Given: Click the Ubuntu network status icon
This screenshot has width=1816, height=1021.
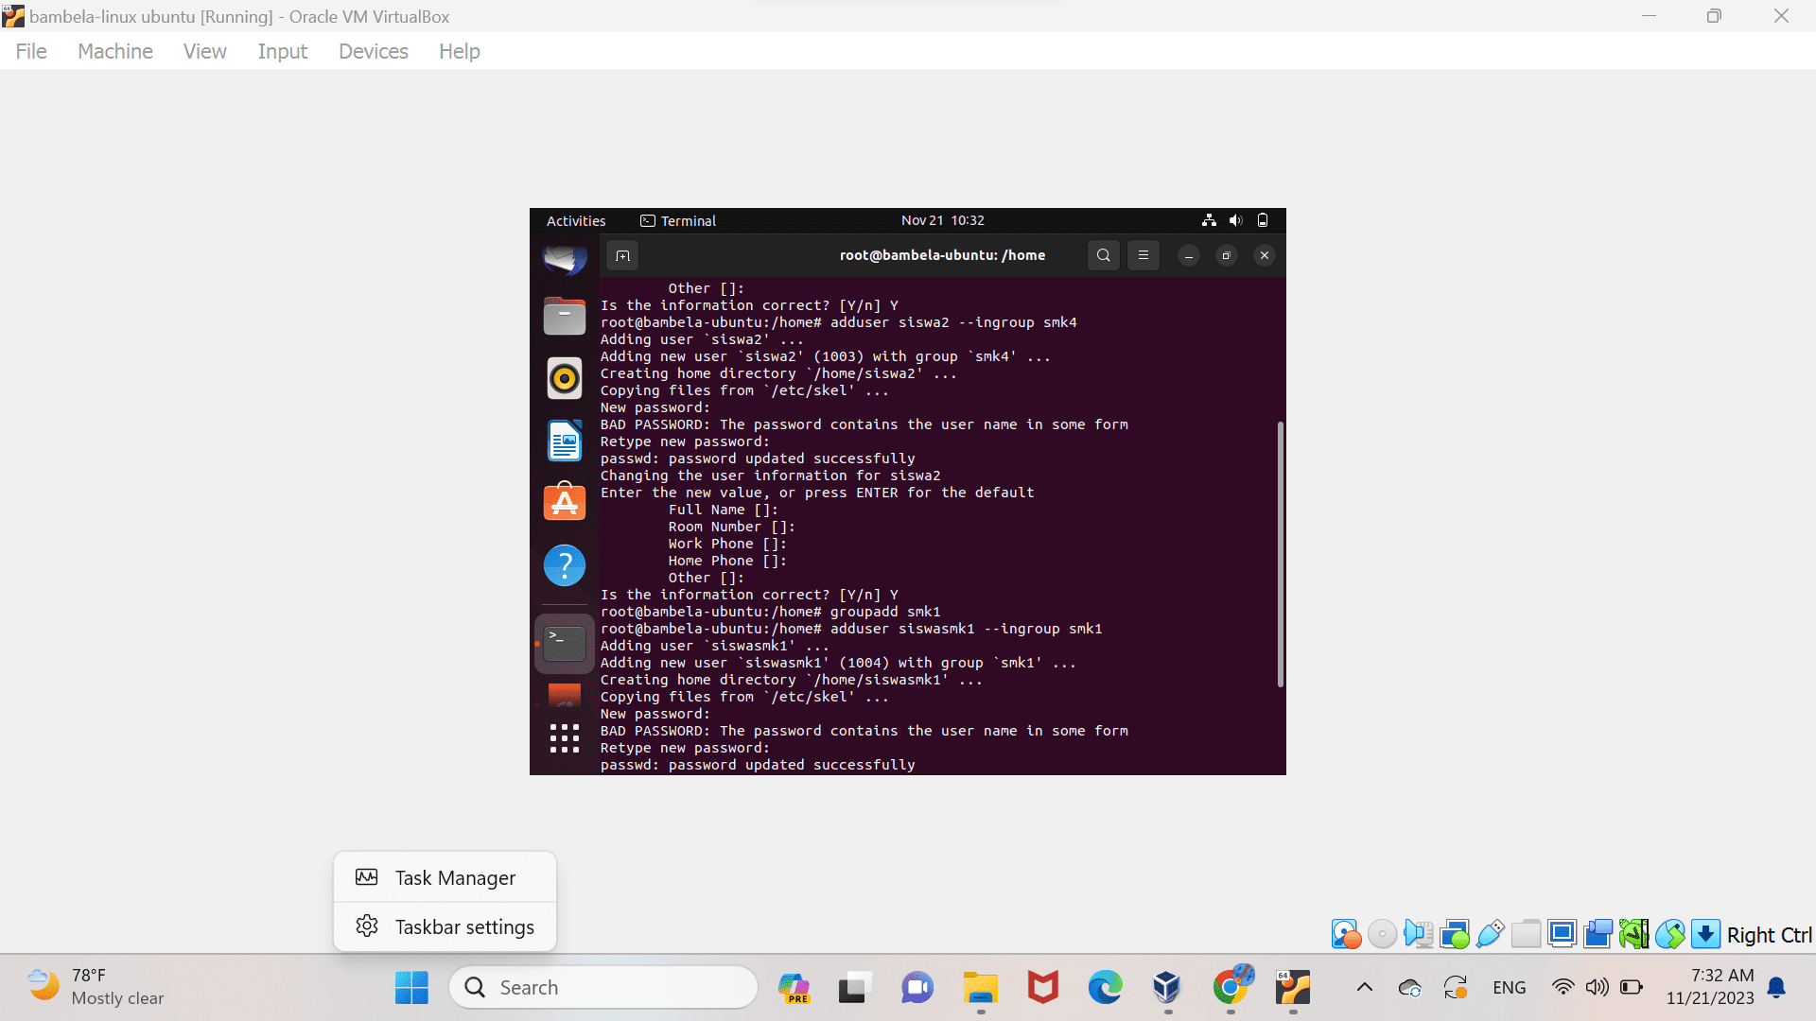Looking at the screenshot, I should (1209, 220).
